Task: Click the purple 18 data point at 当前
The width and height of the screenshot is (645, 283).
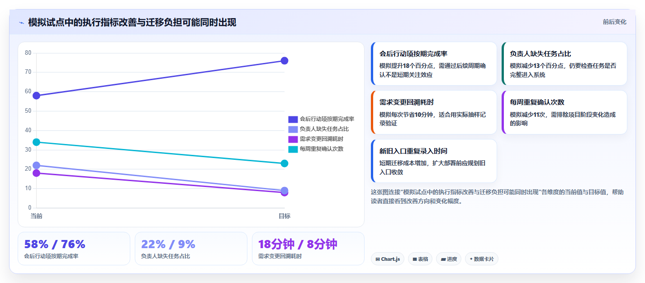Action: point(37,173)
